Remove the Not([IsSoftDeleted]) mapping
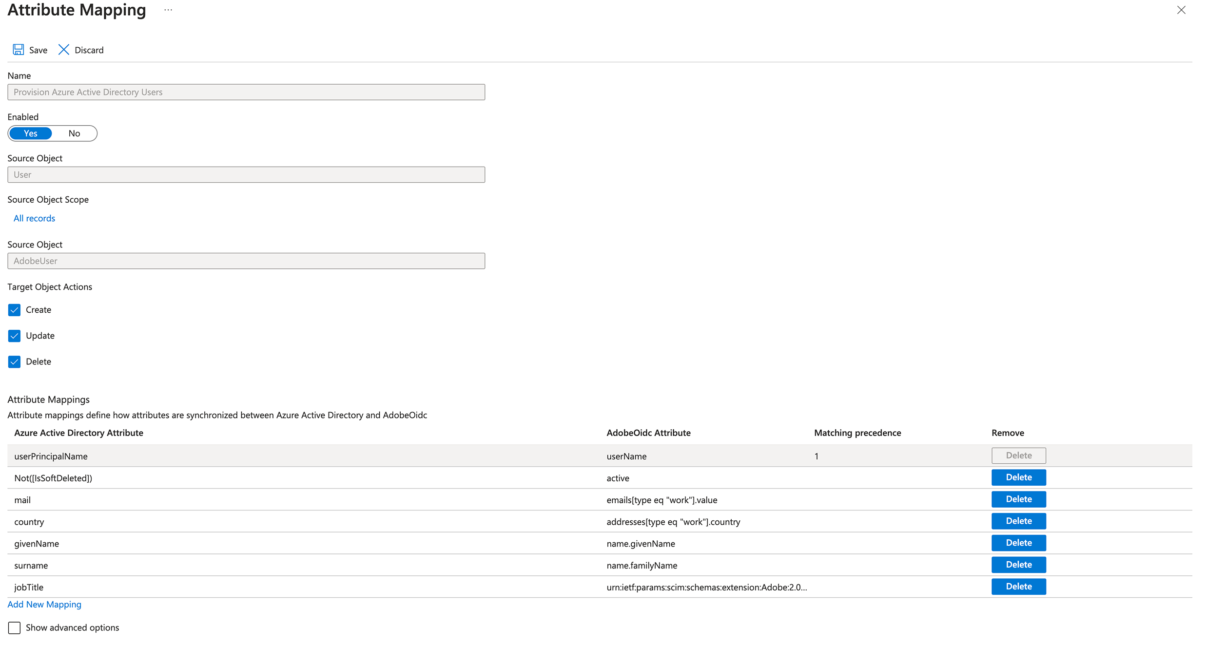This screenshot has height=646, width=1206. [1018, 477]
